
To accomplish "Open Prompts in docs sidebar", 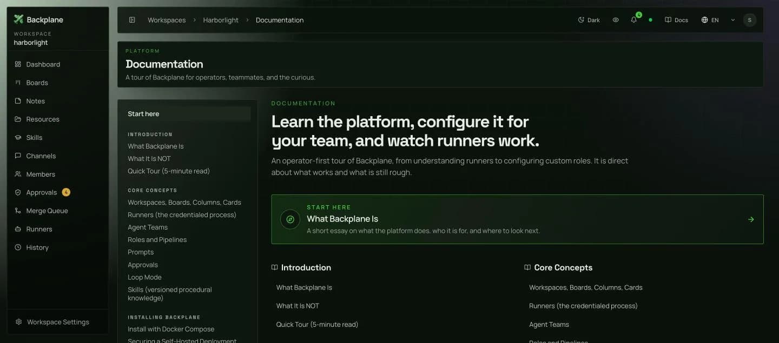I will 141,252.
